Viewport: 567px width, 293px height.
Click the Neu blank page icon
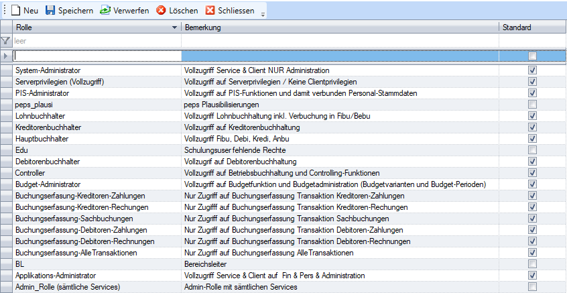pyautogui.click(x=15, y=11)
